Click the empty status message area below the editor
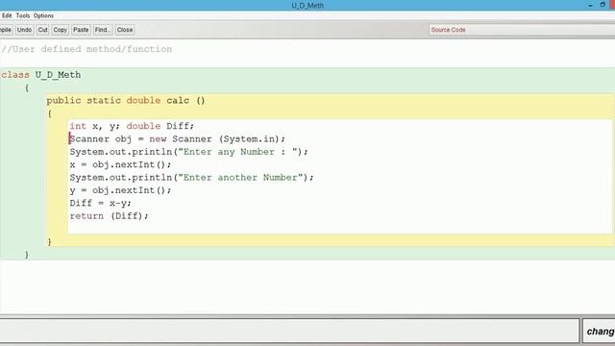The image size is (615, 346). 289,331
